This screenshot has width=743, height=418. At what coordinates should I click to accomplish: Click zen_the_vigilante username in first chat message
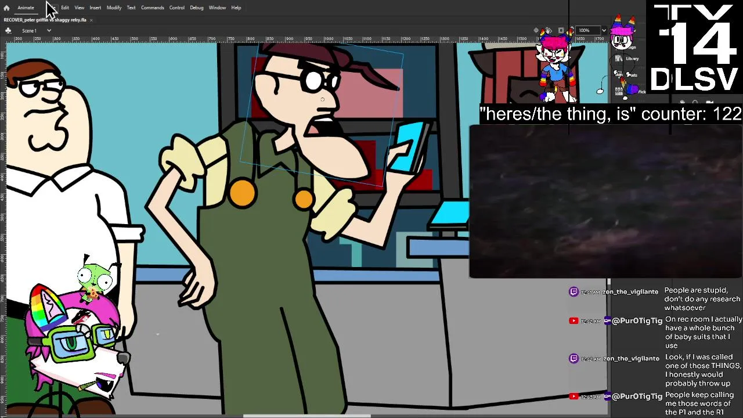pyautogui.click(x=630, y=291)
